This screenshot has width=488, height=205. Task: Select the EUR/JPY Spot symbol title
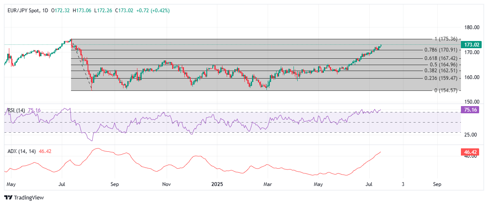tap(25, 11)
